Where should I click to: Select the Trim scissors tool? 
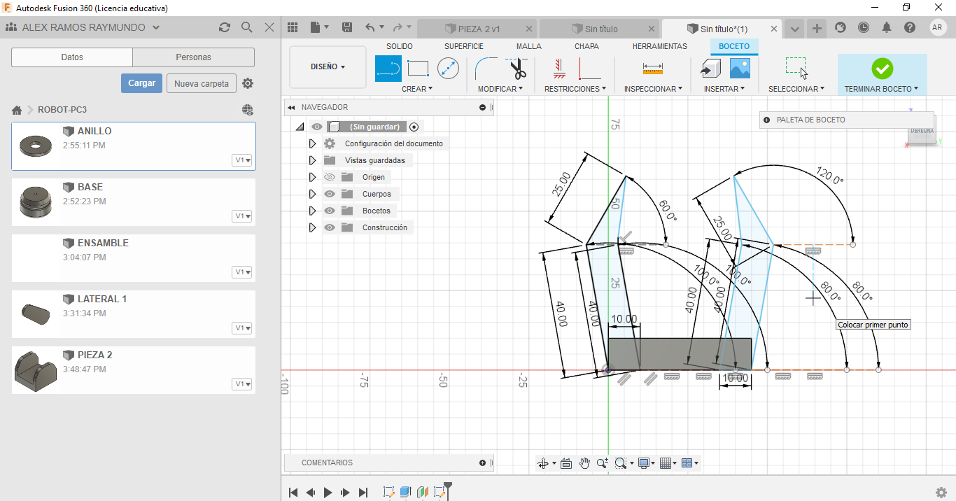tap(517, 69)
